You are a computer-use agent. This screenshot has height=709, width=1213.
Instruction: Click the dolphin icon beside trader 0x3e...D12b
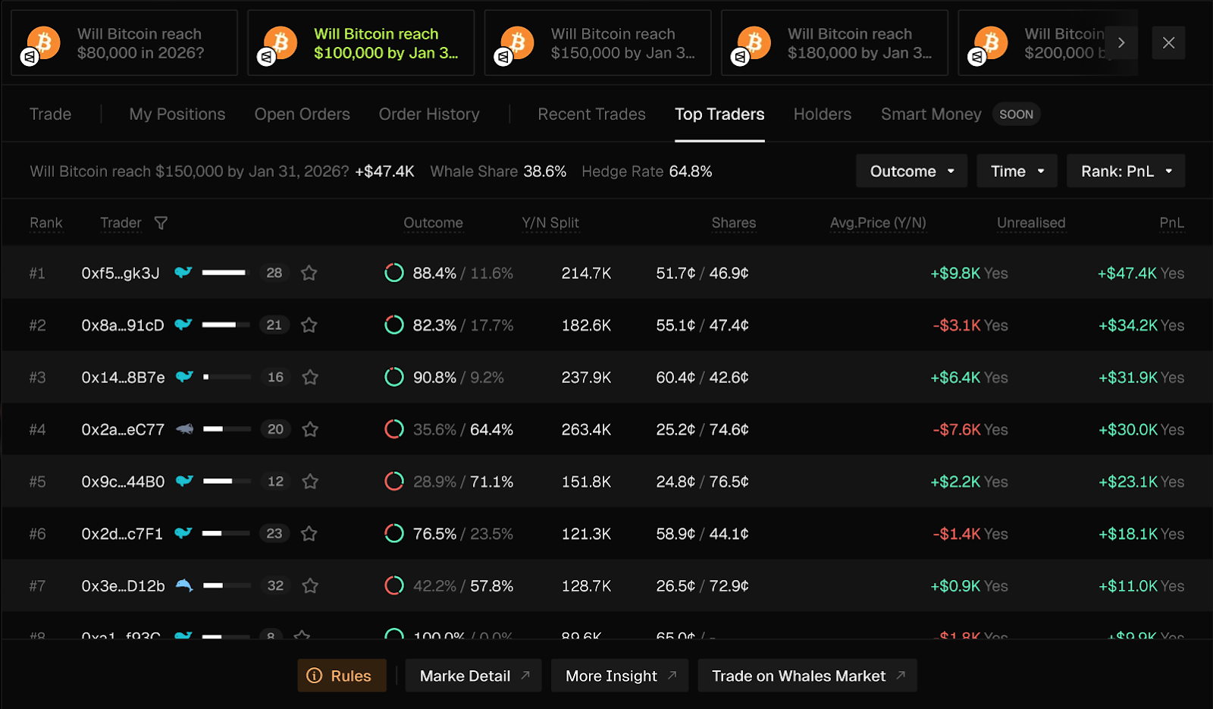click(184, 585)
